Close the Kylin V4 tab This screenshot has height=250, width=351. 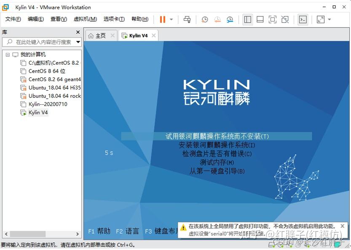click(x=153, y=36)
